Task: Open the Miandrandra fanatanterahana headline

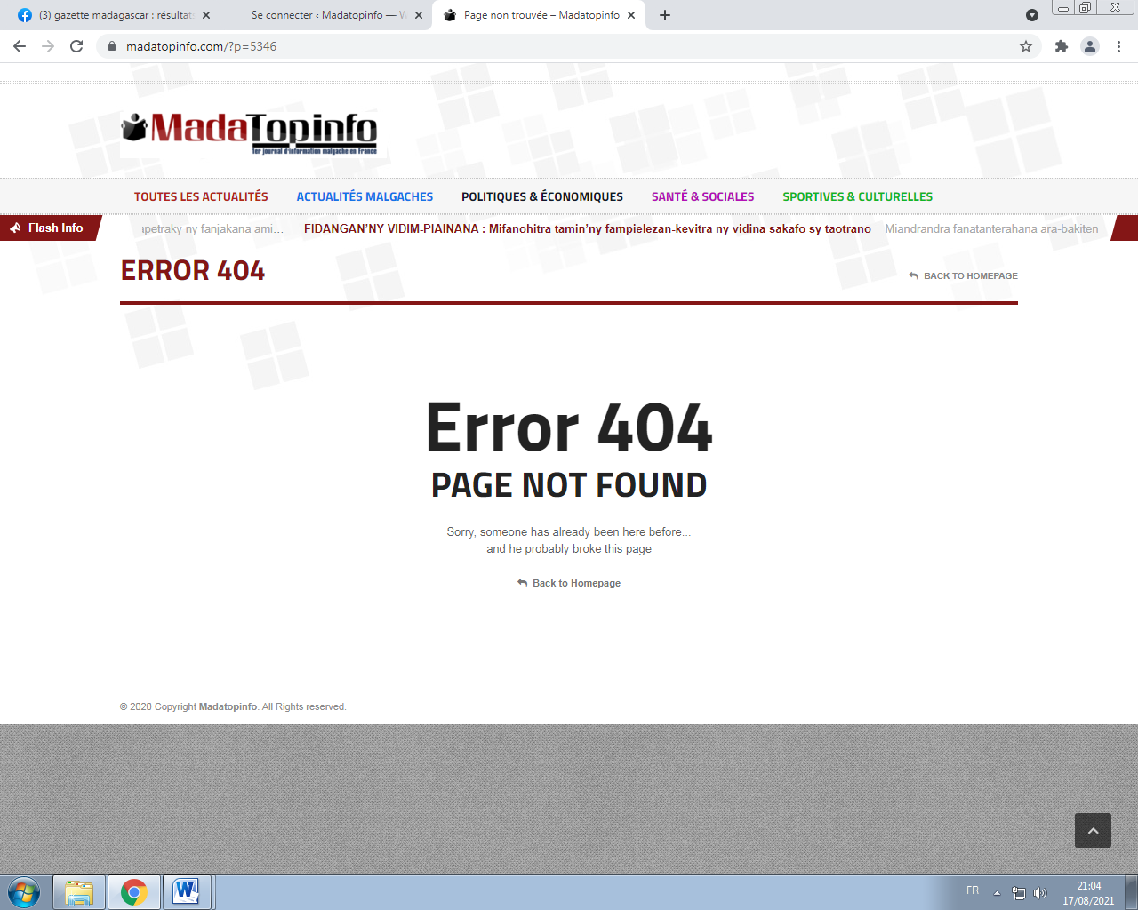Action: 991,228
